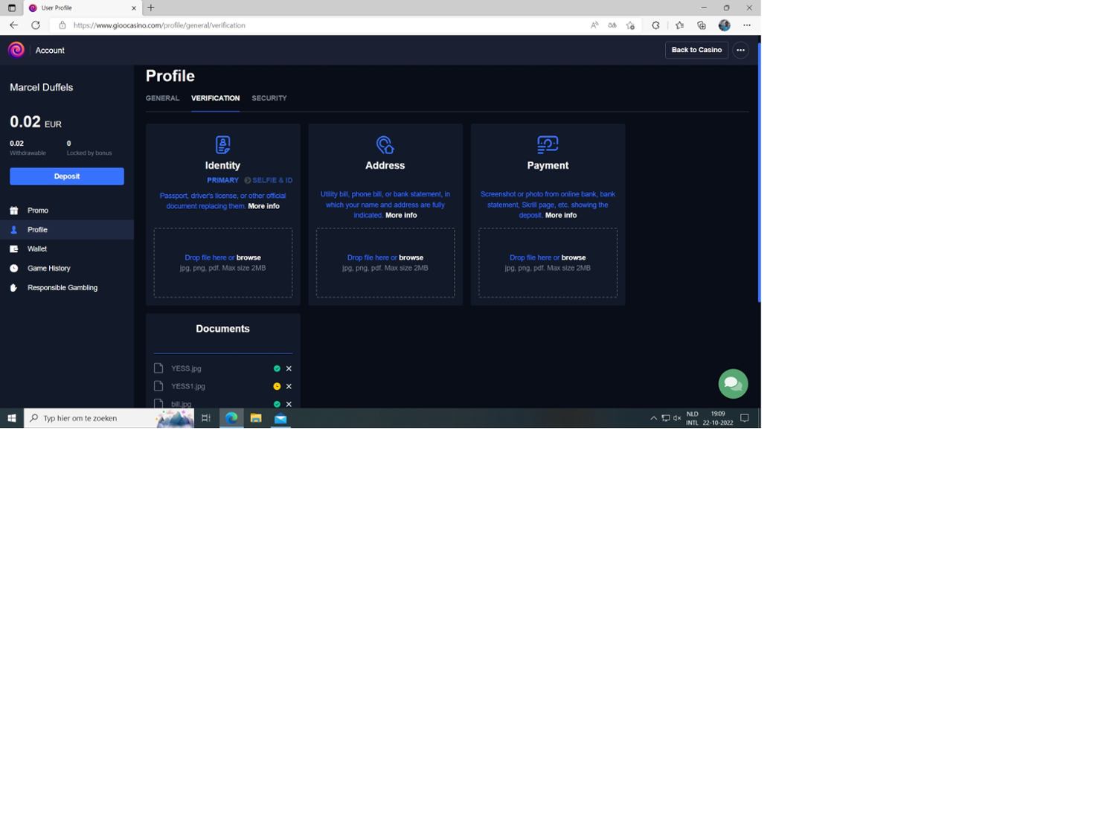Click the YESS.jpg document file icon

pos(158,368)
